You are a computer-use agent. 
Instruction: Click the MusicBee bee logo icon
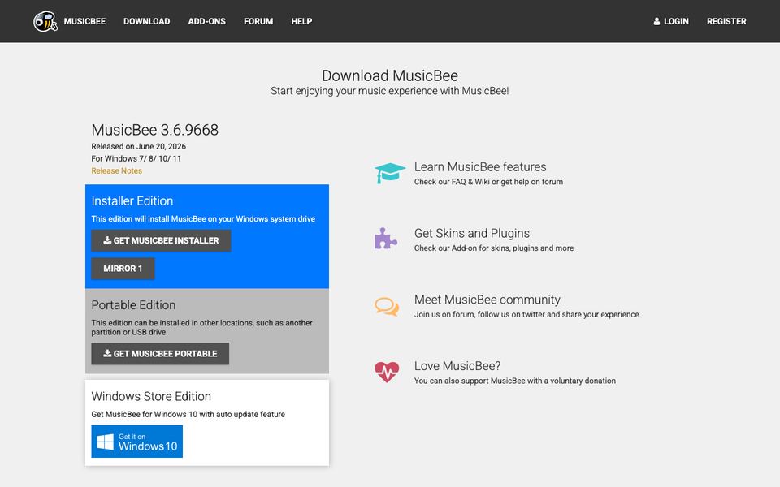[45, 21]
